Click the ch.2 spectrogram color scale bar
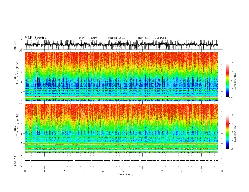 coord(227,132)
